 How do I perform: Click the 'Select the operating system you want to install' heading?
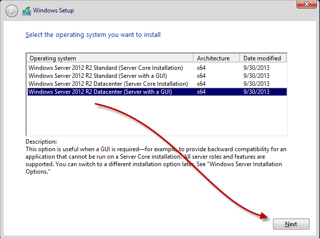point(93,35)
